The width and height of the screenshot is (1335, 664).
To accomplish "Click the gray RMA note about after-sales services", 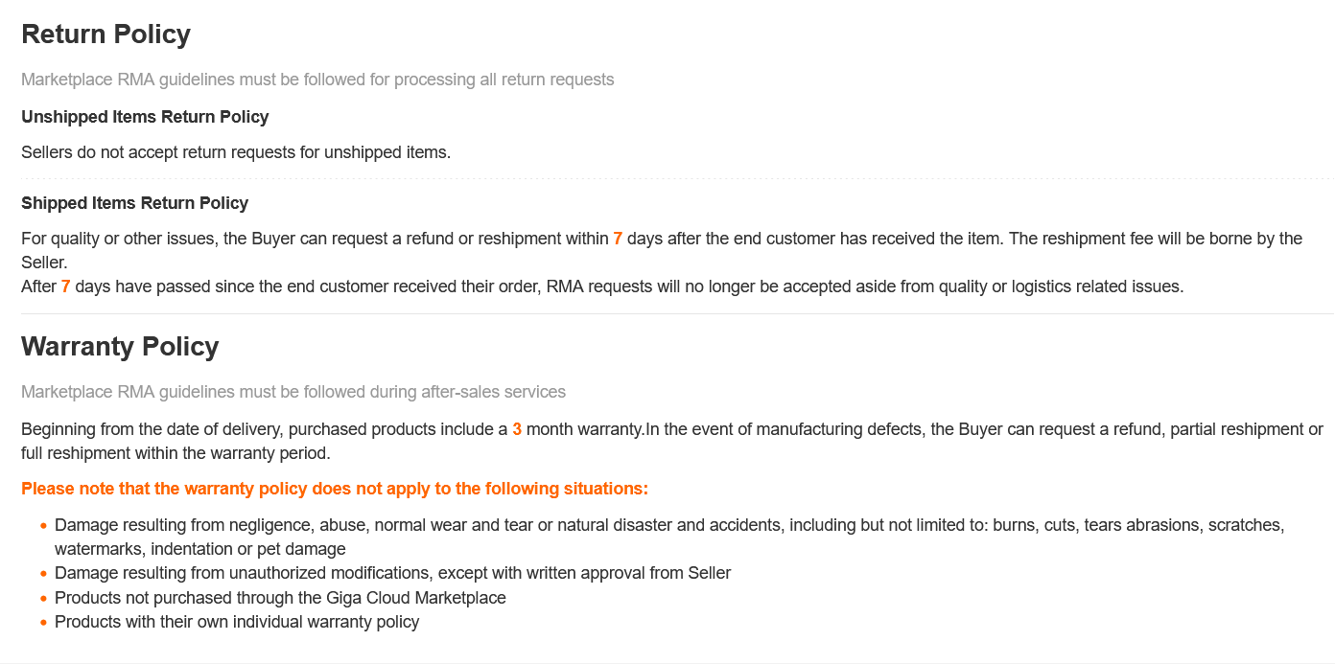I will 293,392.
